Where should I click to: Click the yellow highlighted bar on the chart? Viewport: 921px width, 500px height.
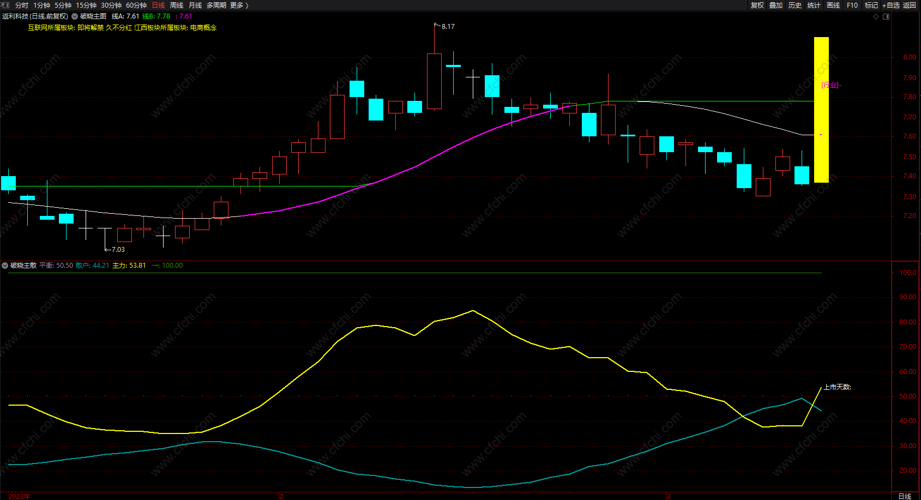click(821, 110)
